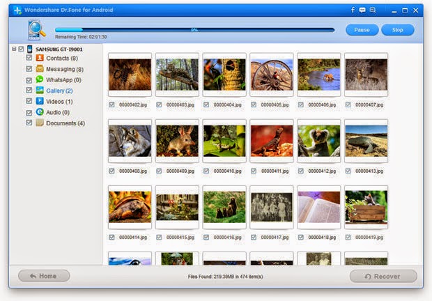Select the tortoise thumbnail 00000414.jpg
432x301 pixels.
[130, 207]
